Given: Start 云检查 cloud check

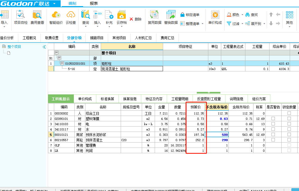Looking at the screenshot, I should coord(71,17).
